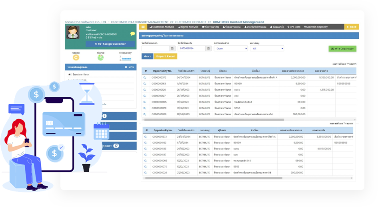Open the Open status dropdown

coord(231,49)
